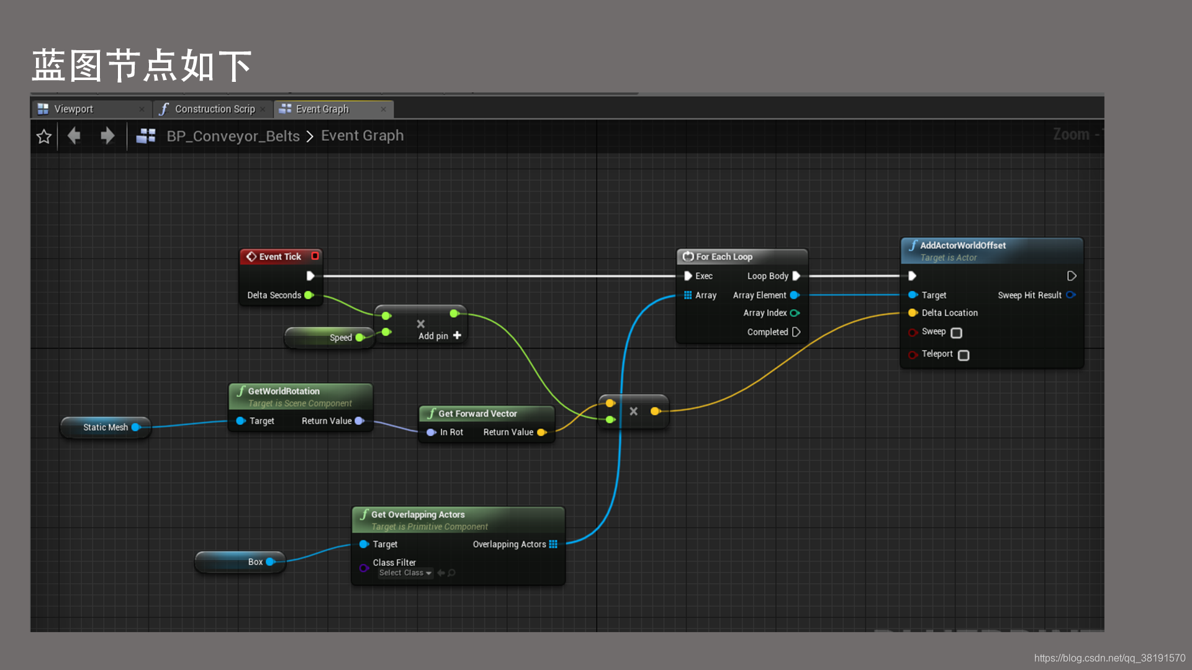
Task: Click the Sweep red input pin
Action: coord(913,333)
